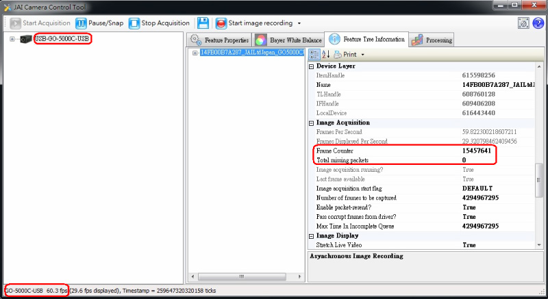Click the blue save image disk icon

click(x=203, y=23)
